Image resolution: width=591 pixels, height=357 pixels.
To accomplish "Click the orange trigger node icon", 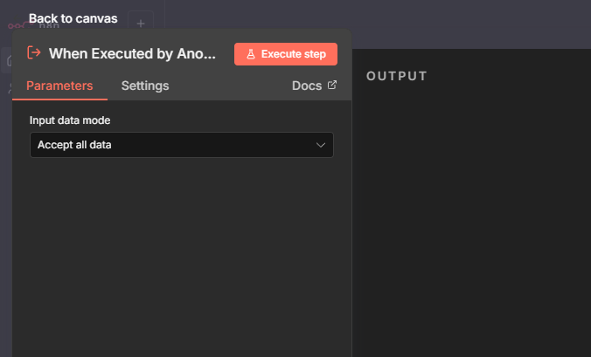I will (x=34, y=53).
